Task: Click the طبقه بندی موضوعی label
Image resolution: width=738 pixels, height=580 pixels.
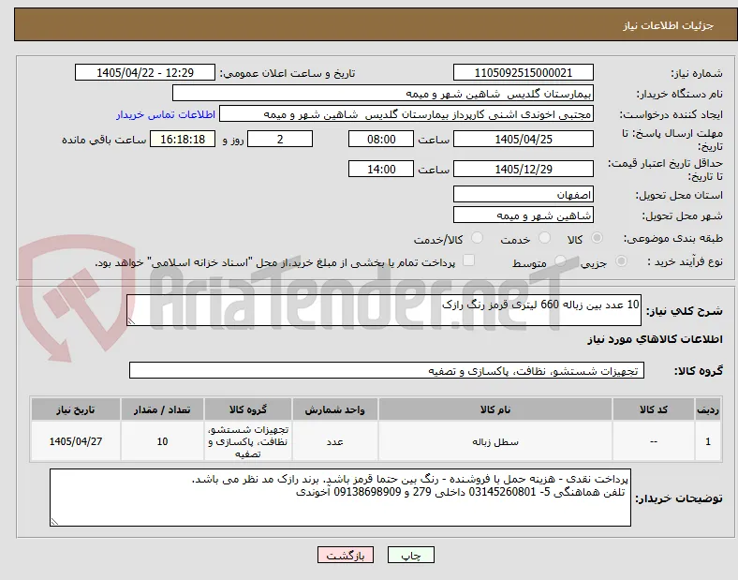Action: pyautogui.click(x=673, y=239)
